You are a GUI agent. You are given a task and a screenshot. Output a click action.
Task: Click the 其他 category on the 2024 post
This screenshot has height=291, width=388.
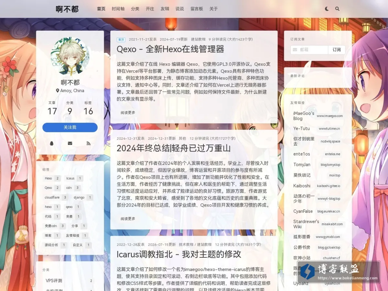[x=182, y=138]
